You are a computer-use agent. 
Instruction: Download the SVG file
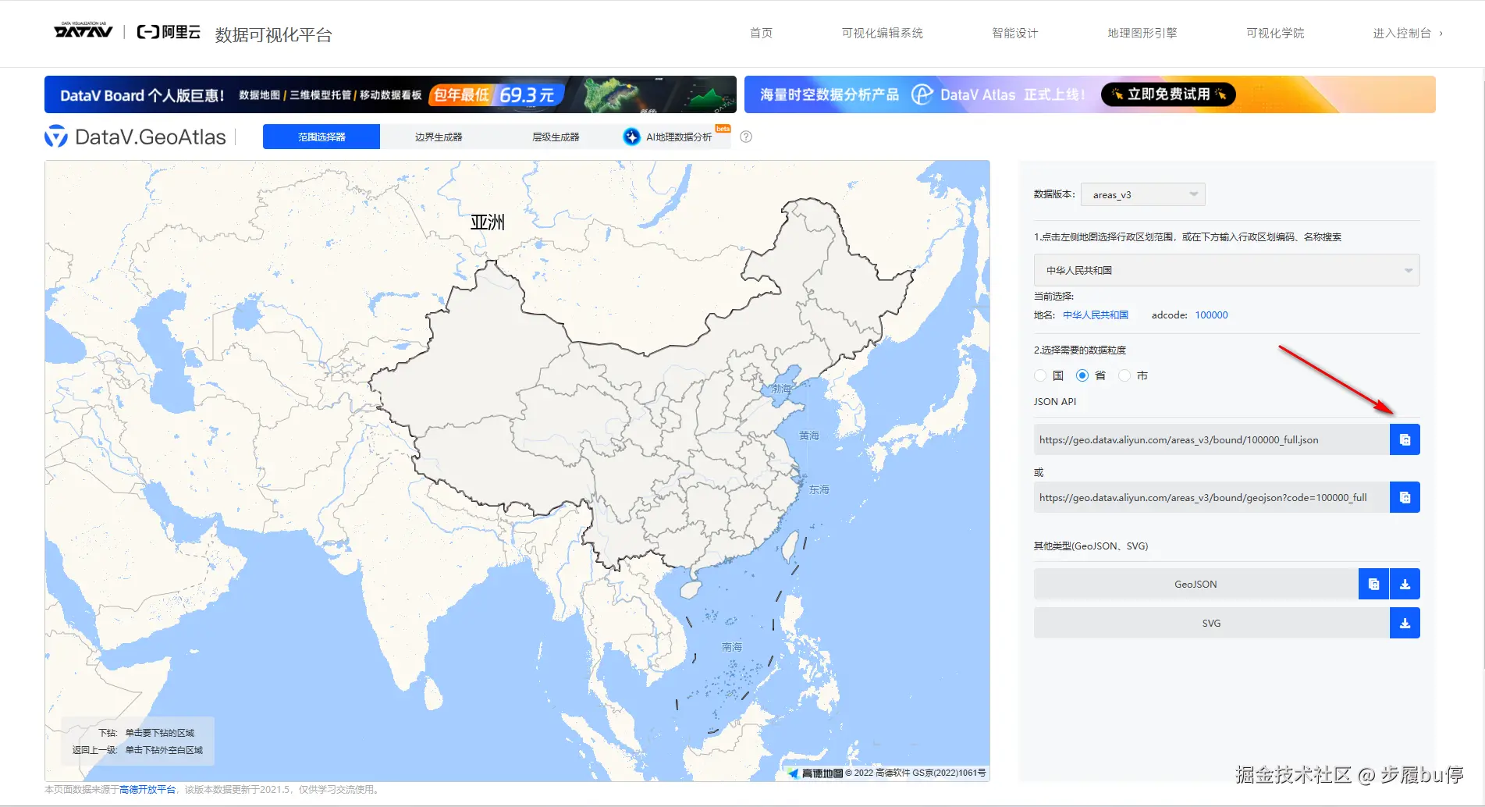point(1405,623)
